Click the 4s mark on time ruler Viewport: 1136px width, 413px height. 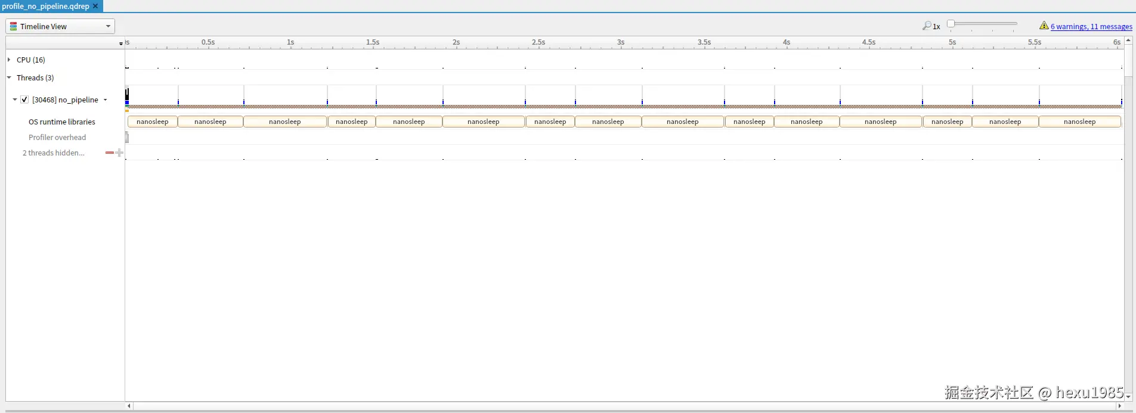[x=787, y=43]
